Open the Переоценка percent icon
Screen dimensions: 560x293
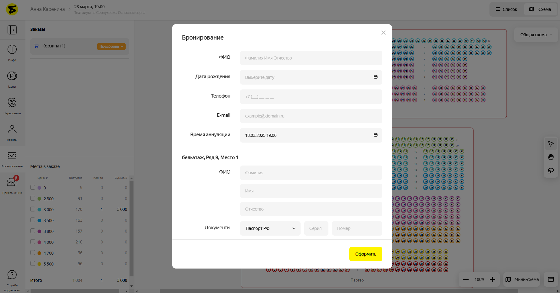(12, 103)
